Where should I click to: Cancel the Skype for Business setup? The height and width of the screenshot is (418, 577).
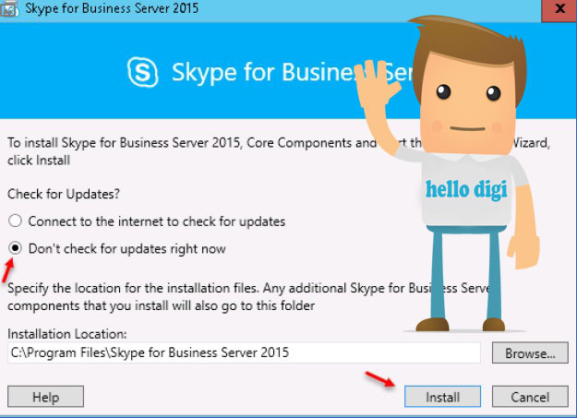(x=530, y=397)
